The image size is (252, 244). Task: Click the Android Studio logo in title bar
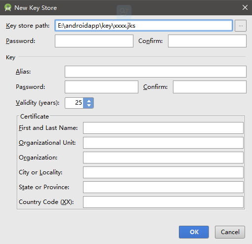(x=8, y=7)
